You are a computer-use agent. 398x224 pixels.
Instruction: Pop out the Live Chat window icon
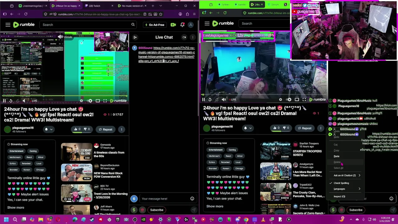click(184, 37)
